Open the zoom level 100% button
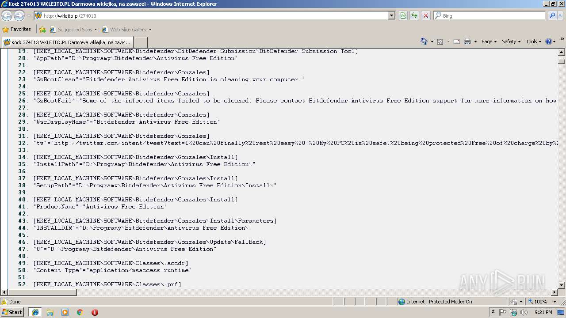 point(537,302)
